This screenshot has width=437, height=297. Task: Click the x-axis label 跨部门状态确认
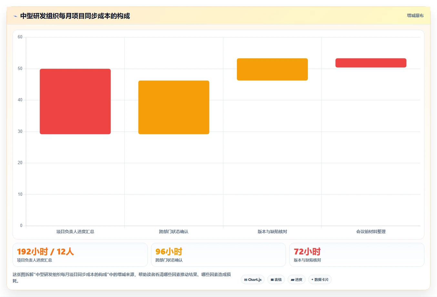coord(174,232)
